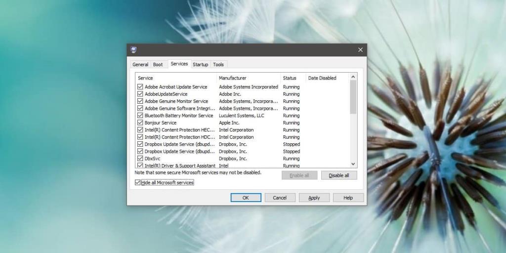
Task: Click the Apply button
Action: [314, 198]
